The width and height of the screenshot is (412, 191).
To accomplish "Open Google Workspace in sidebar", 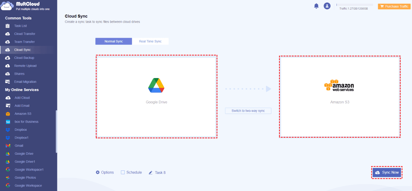I will (x=28, y=186).
